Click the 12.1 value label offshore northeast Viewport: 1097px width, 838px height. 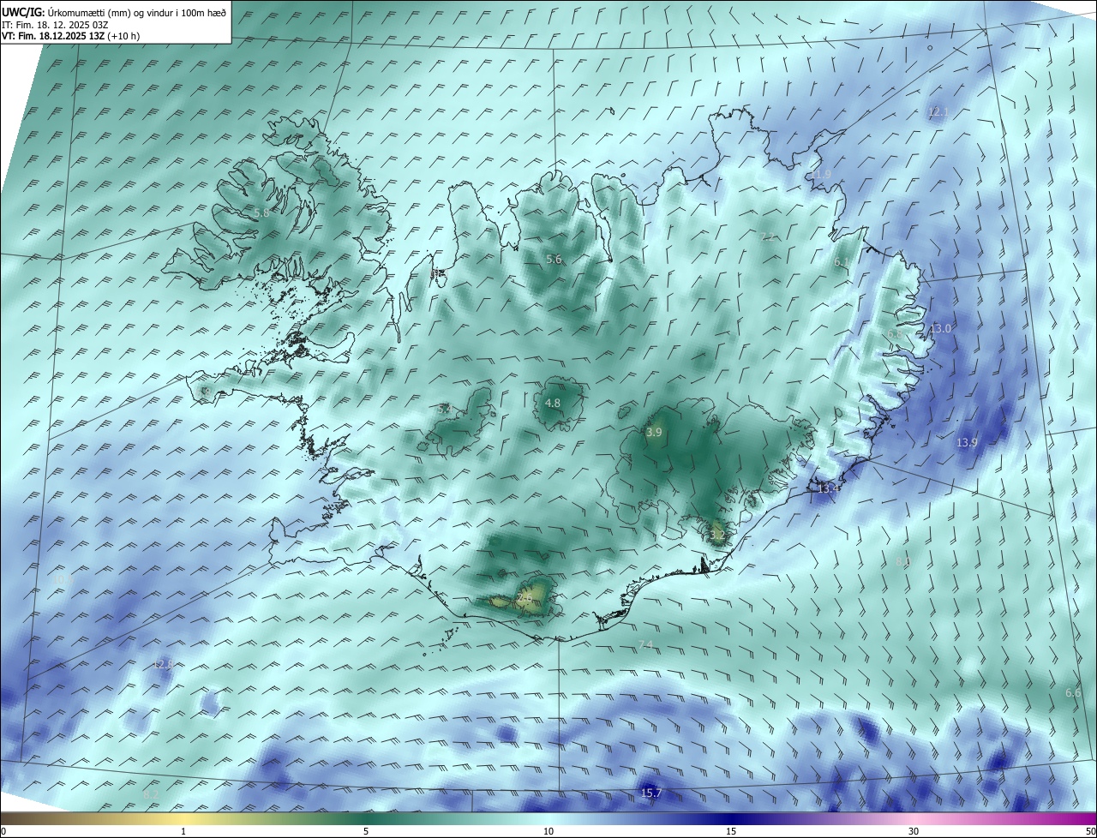pos(938,112)
